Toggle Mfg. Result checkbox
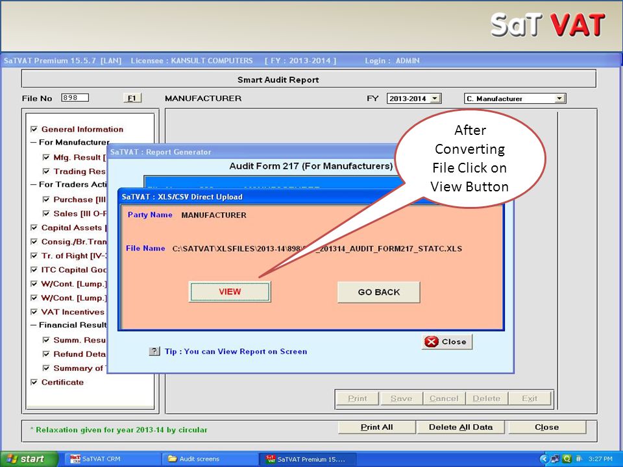623x467 pixels. point(46,157)
